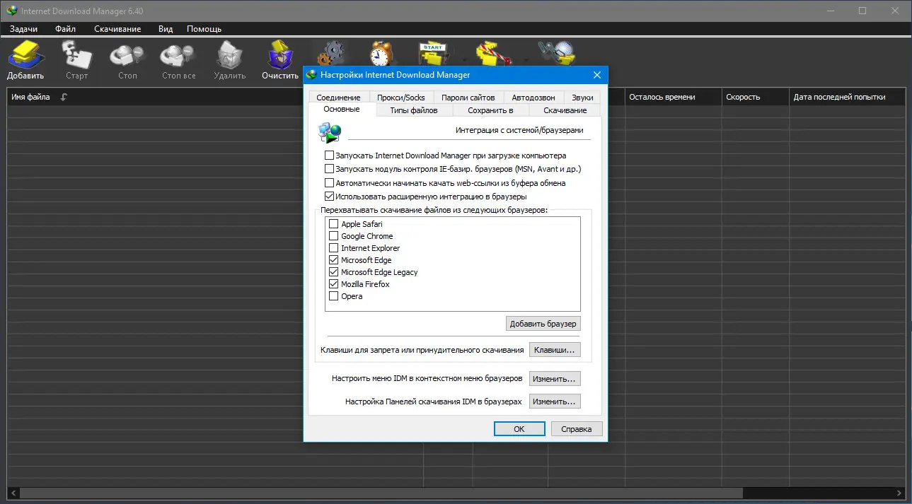Image resolution: width=912 pixels, height=504 pixels.
Task: Sort by the Имя файла column header
Action: [x=31, y=97]
